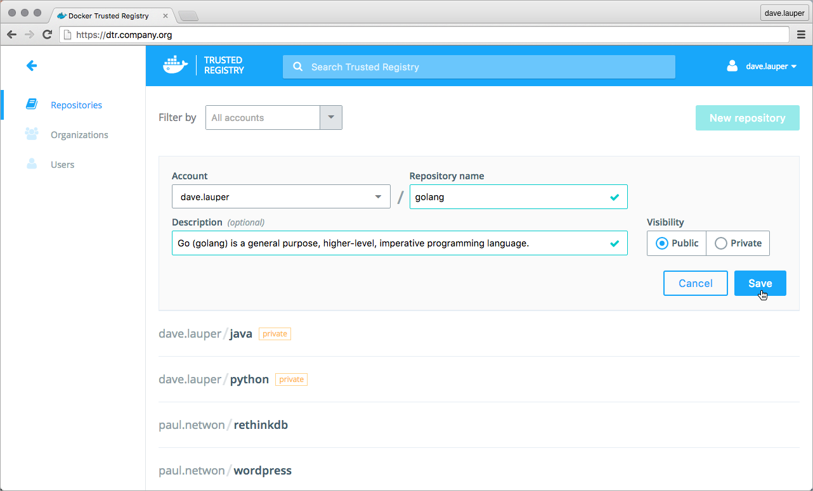813x491 pixels.
Task: Open the All accounts filter dropdown
Action: click(330, 118)
